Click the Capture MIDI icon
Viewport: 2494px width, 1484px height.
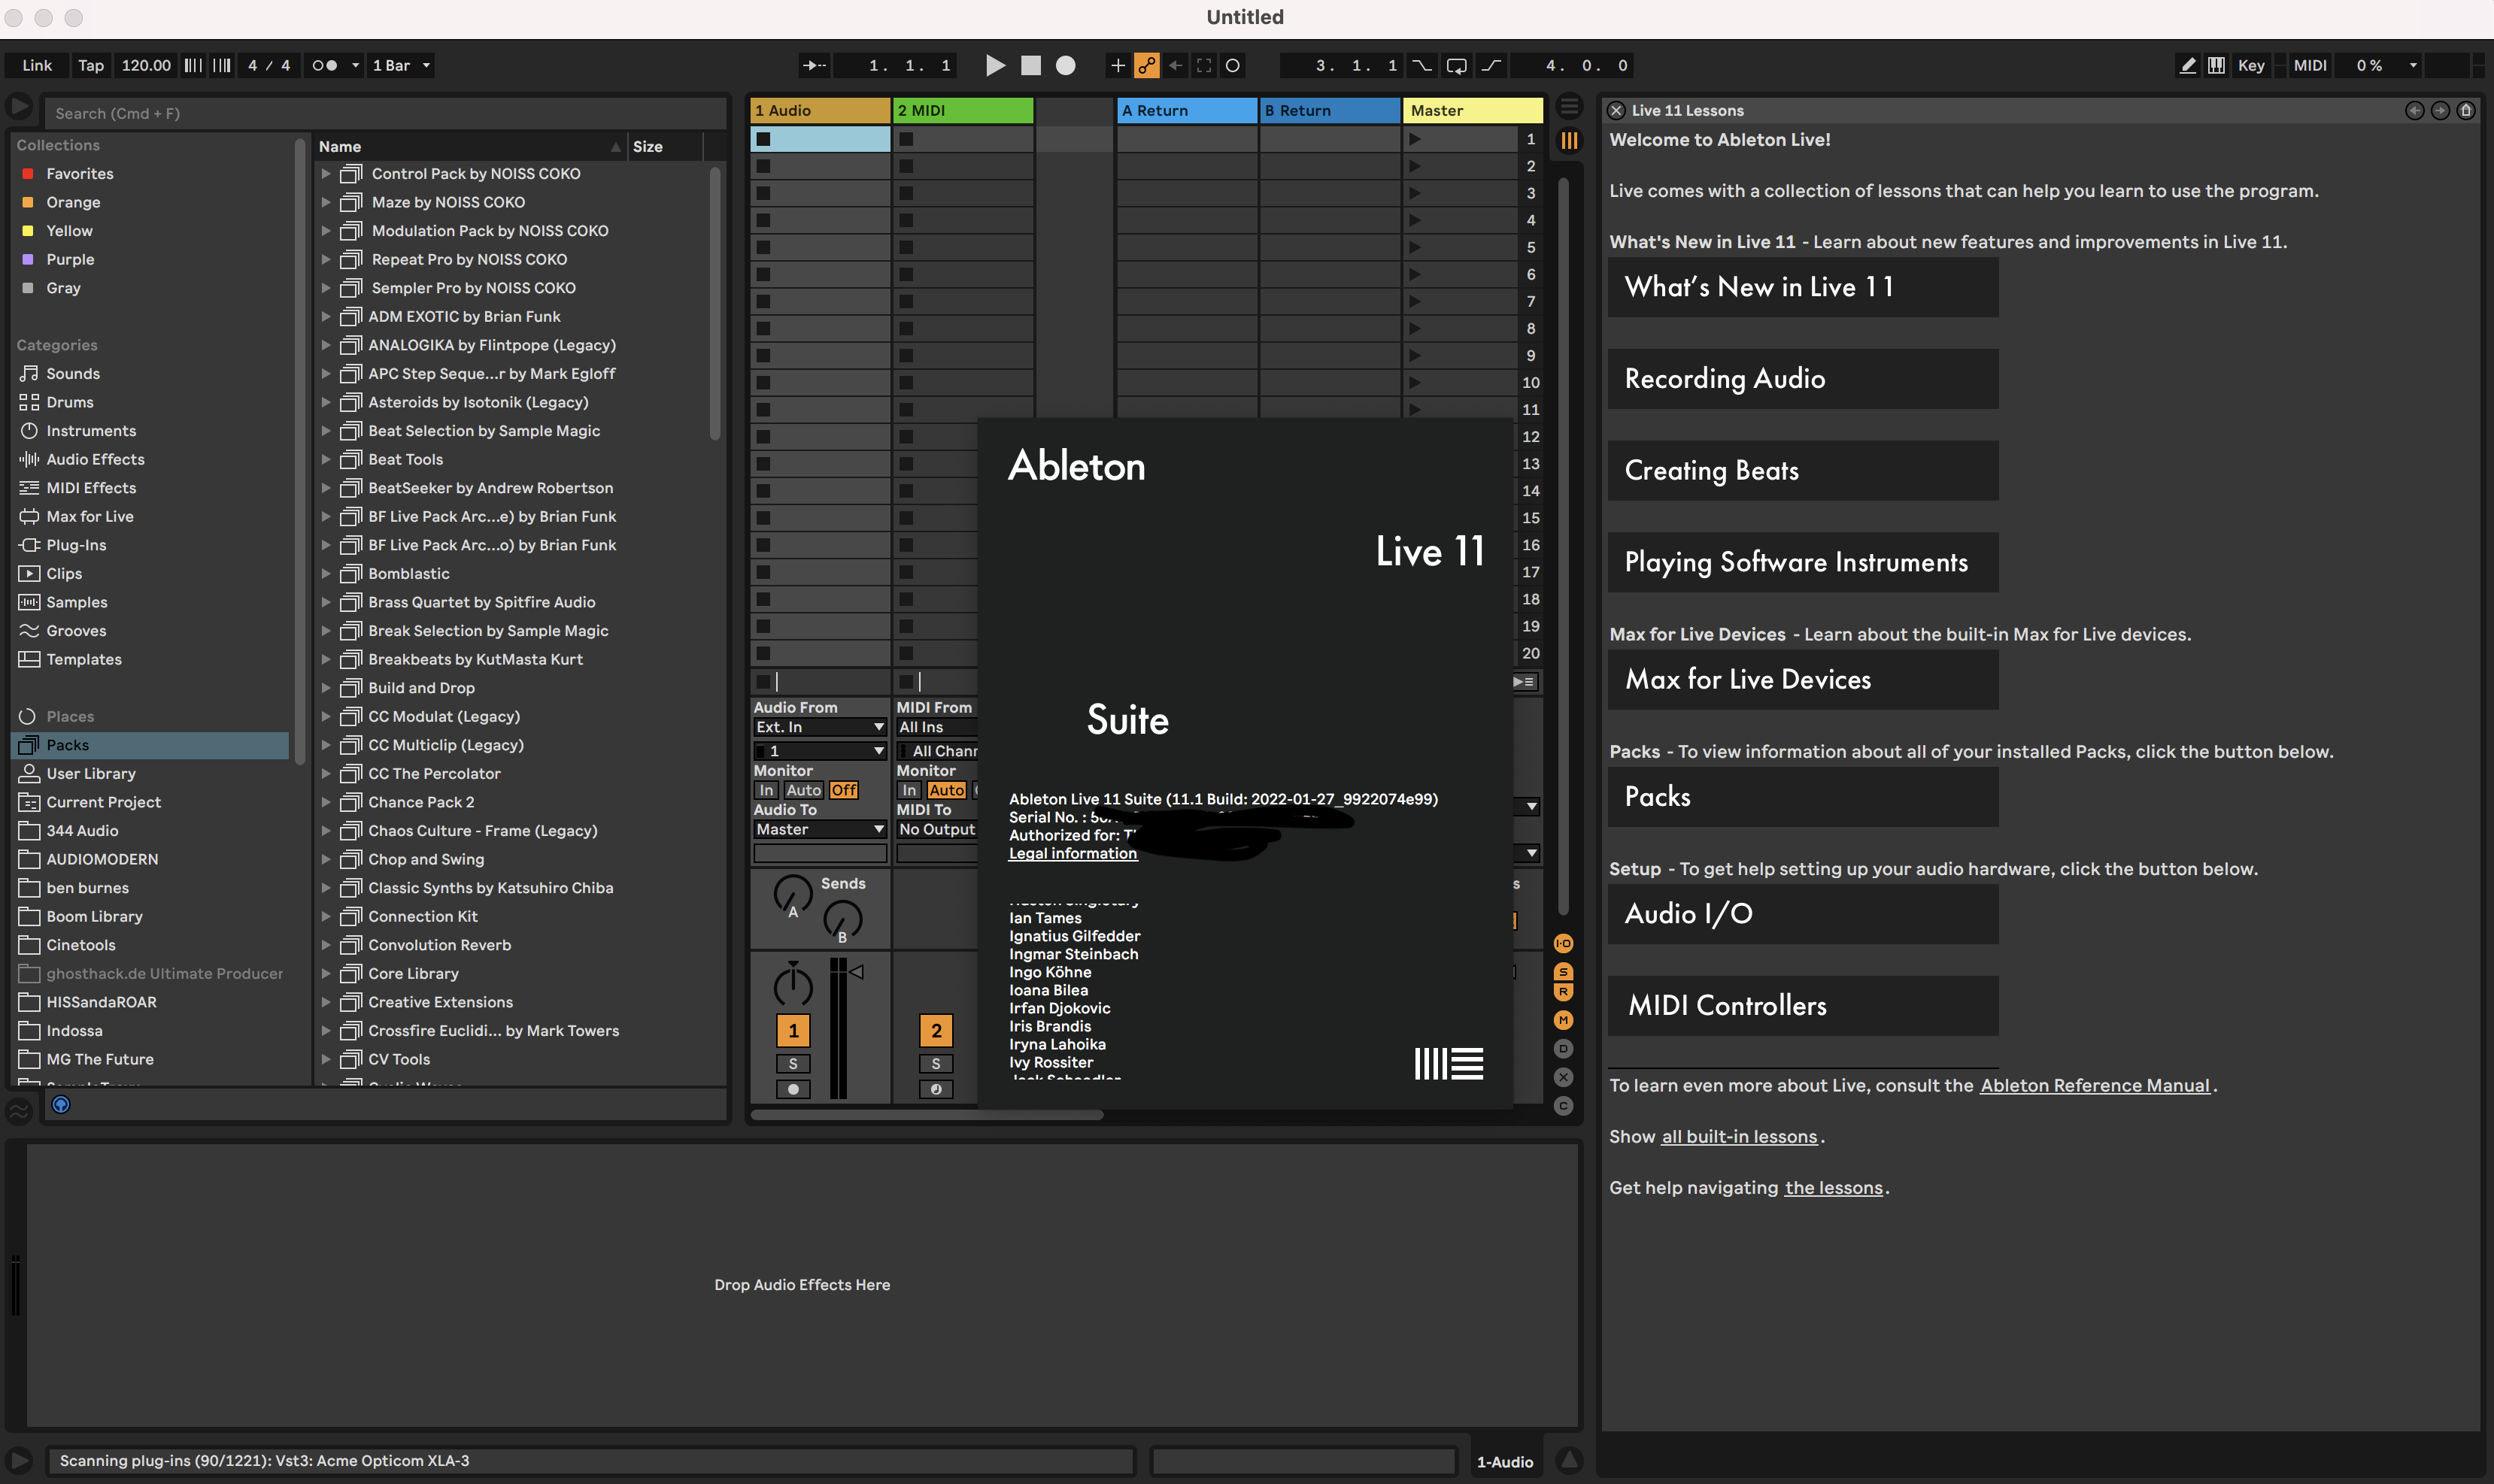pos(1204,65)
